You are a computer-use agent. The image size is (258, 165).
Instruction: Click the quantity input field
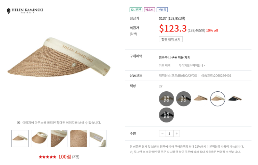pyautogui.click(x=169, y=134)
